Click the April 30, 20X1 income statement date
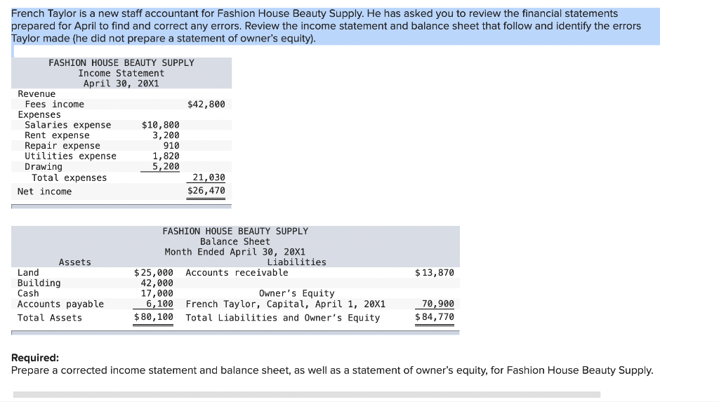Screen dimensions: 719x402 click(121, 83)
